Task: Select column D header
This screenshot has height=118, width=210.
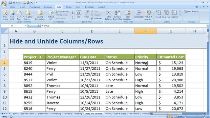Action: (x=92, y=31)
